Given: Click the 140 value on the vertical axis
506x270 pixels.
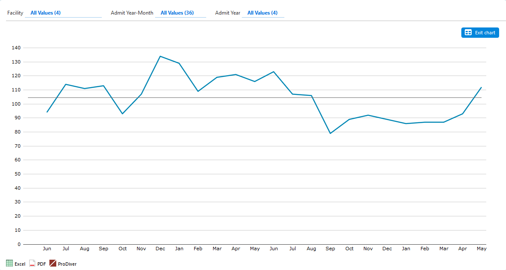Looking at the screenshot, I should click(16, 48).
